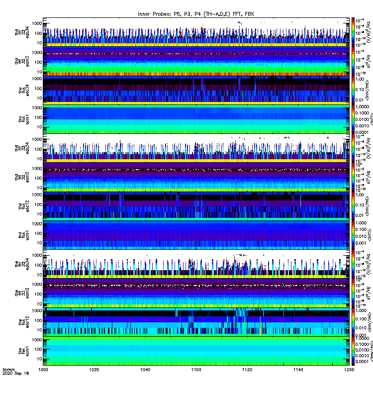Click the '1140' time axis label

[x=298, y=370]
